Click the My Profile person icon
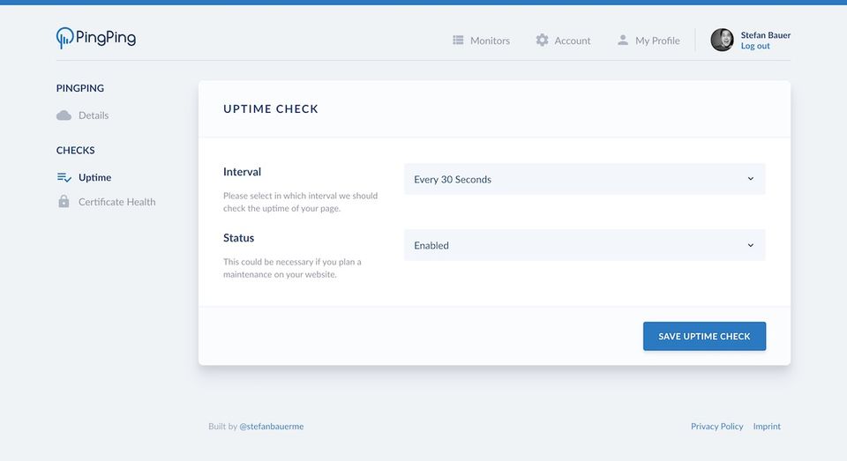The width and height of the screenshot is (847, 461). pos(623,40)
